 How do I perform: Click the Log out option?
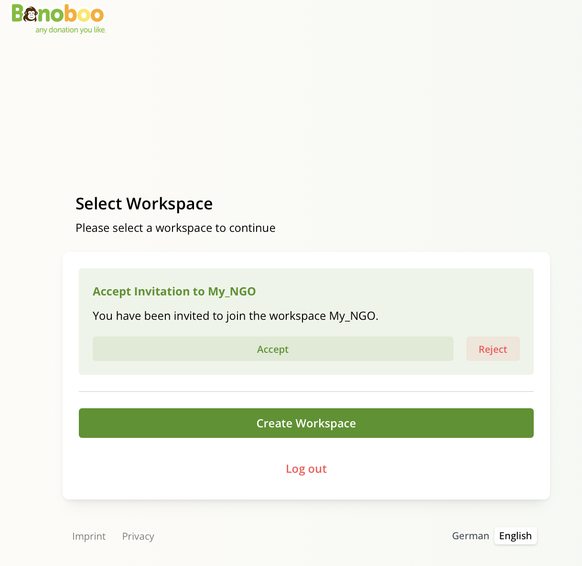306,468
